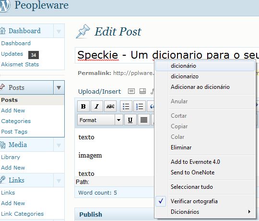The image size is (259, 221).
Task: Click the word imagem in editor
Action: point(90,156)
